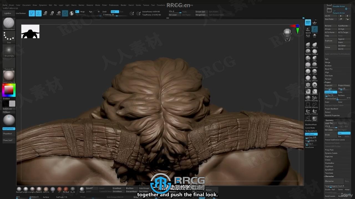Image resolution: width=355 pixels, height=199 pixels.
Task: Select the TrimDynamic brush icon
Action: (308, 78)
